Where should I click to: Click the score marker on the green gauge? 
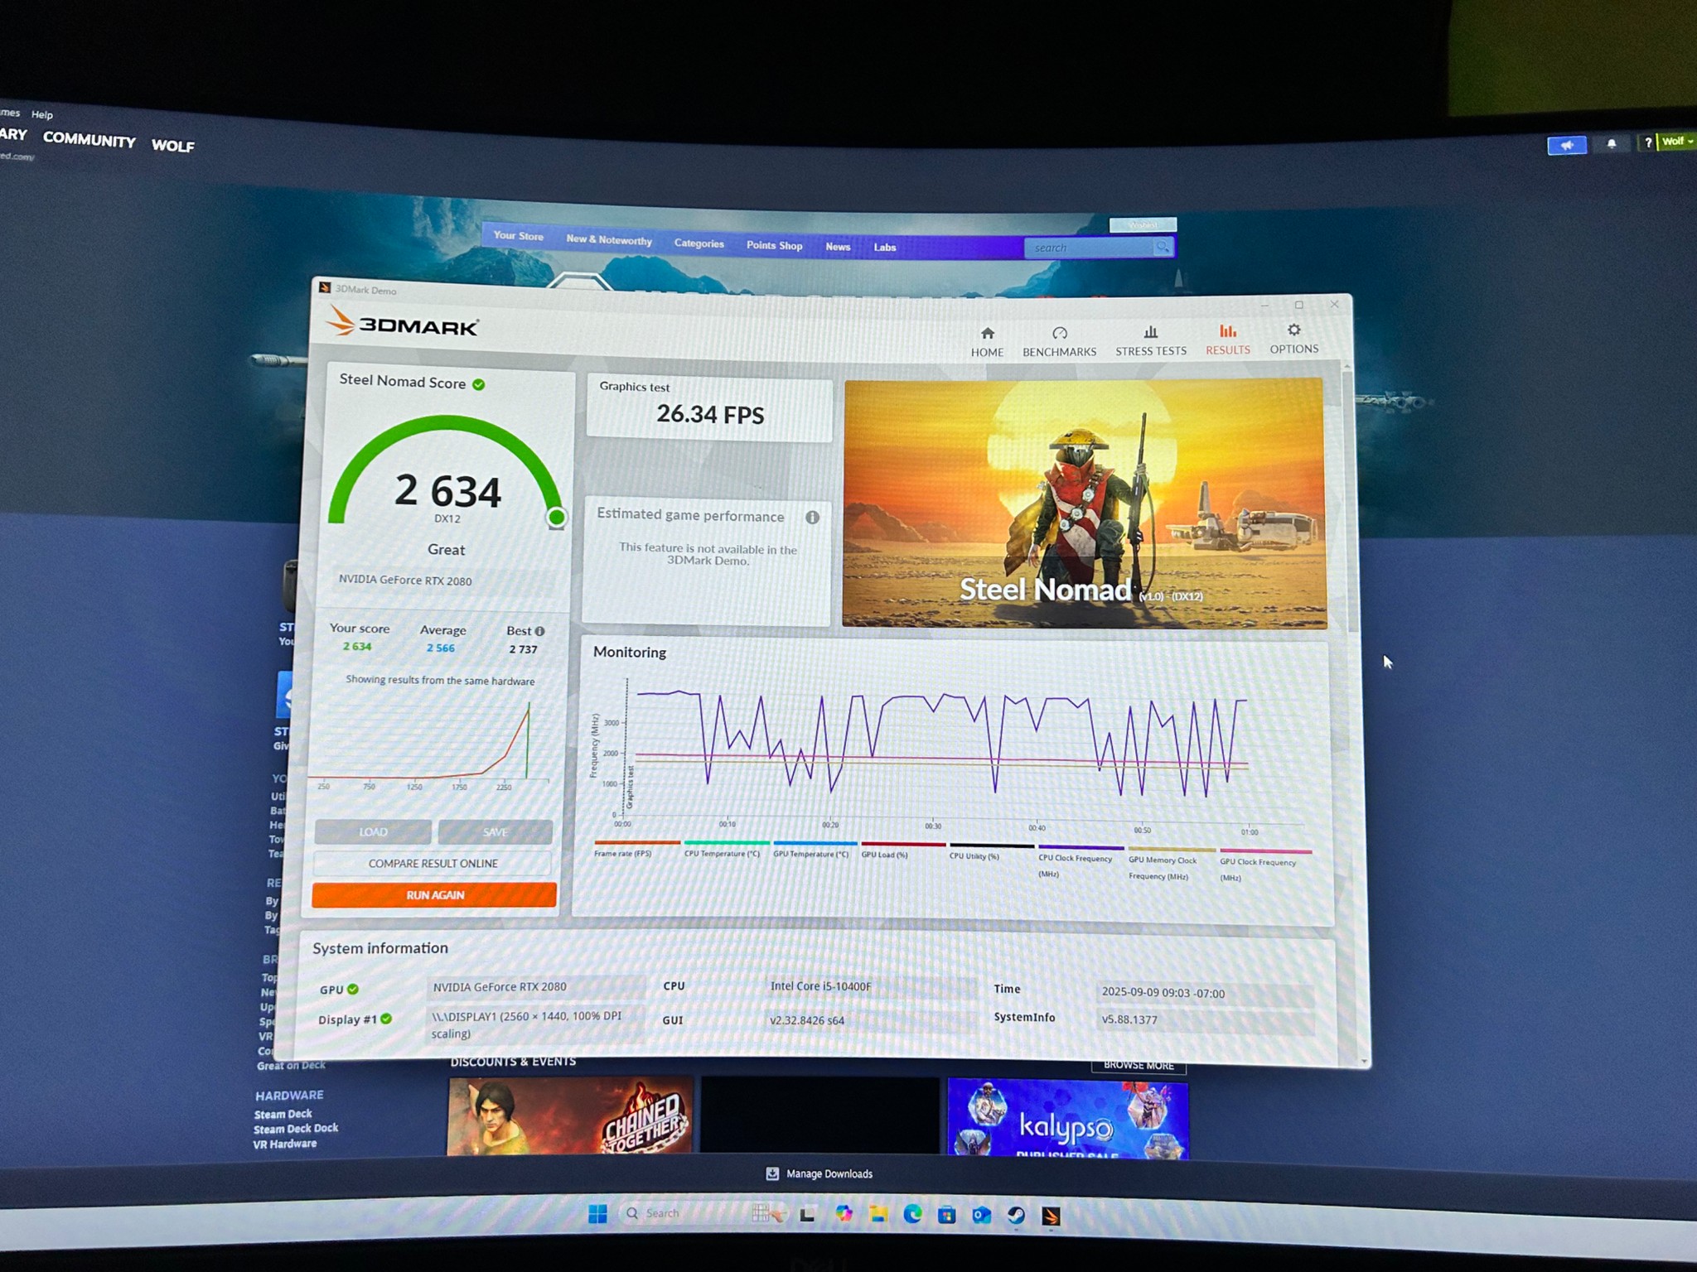(x=557, y=518)
